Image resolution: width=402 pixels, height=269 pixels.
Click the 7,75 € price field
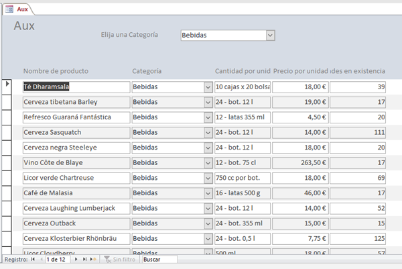click(300, 238)
